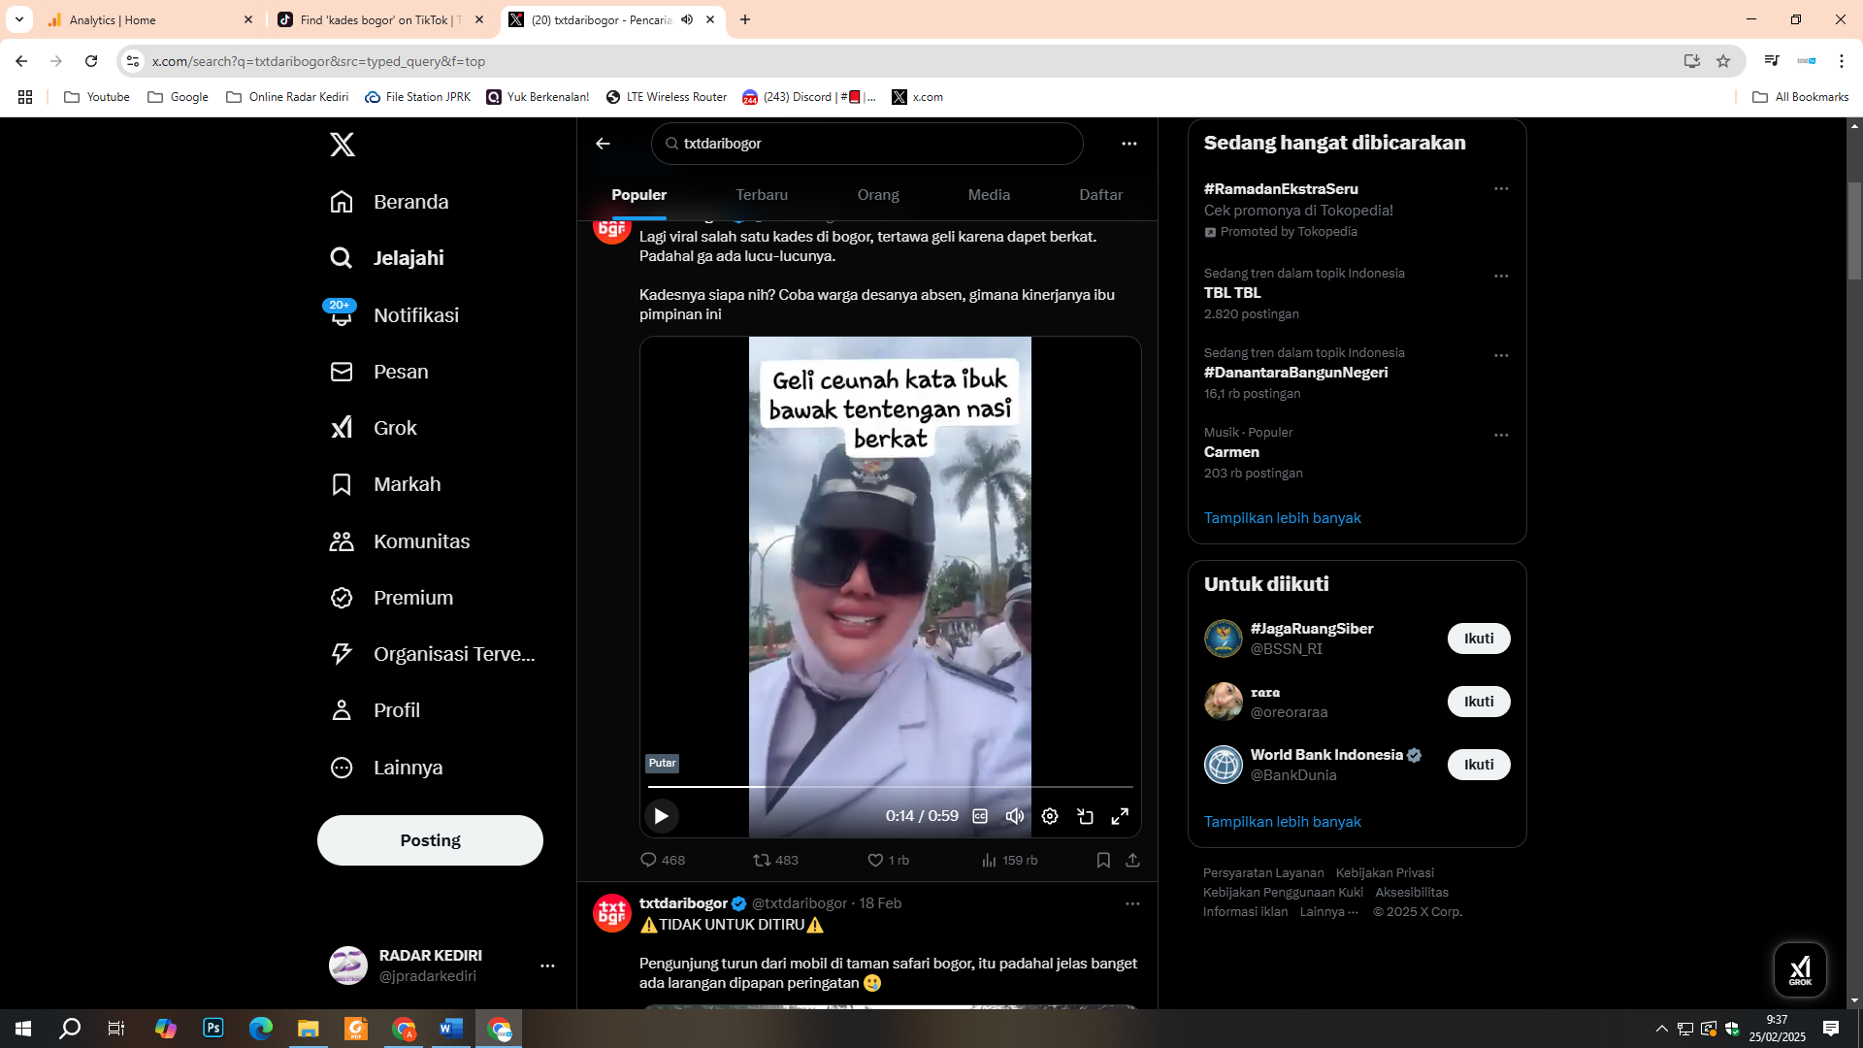Toggle picture-in-picture for video
Image resolution: width=1863 pixels, height=1048 pixels.
point(1085,816)
